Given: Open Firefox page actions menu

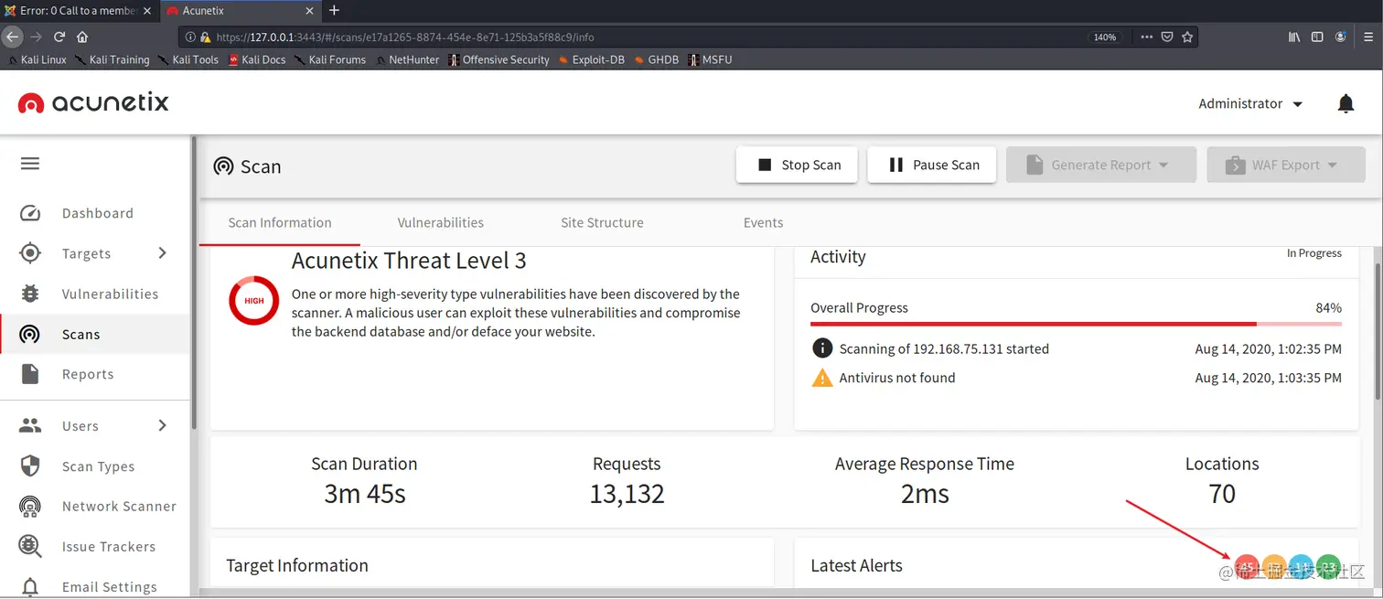Looking at the screenshot, I should point(1146,37).
